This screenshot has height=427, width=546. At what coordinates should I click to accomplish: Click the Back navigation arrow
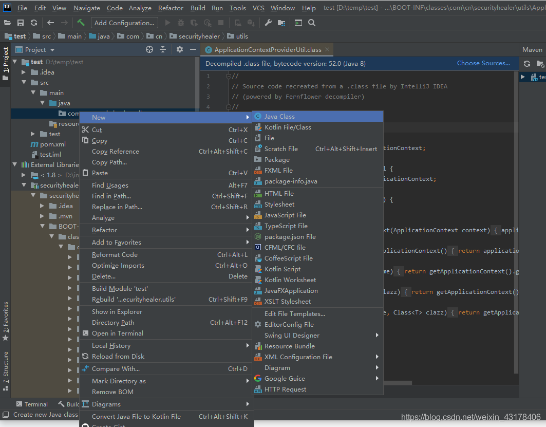(x=50, y=23)
